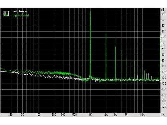Click the 30 frequency axis label

[x=11, y=115]
